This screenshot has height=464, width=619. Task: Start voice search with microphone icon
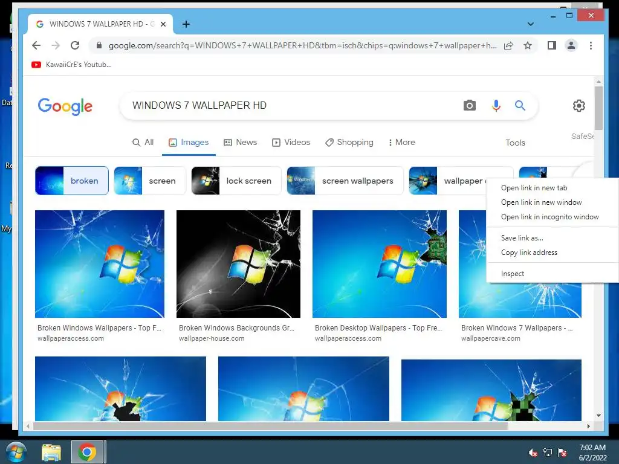point(496,105)
